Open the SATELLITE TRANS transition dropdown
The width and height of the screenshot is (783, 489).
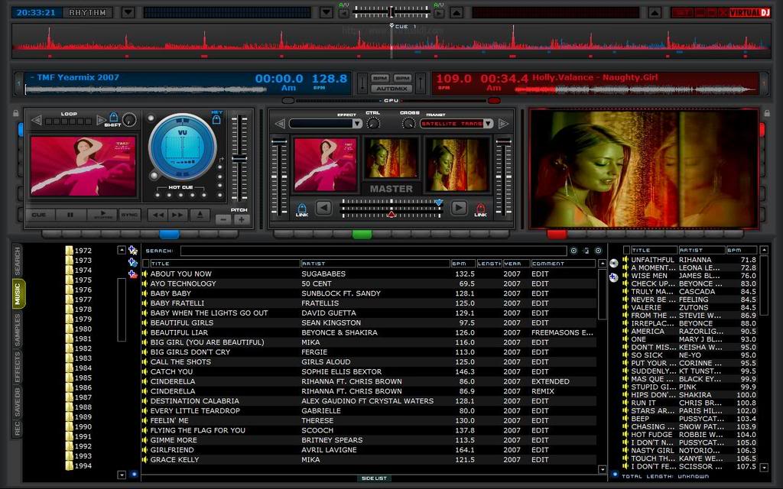tap(489, 123)
